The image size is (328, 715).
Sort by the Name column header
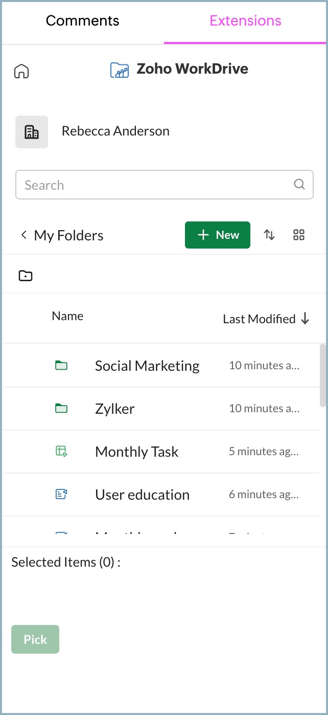point(67,316)
